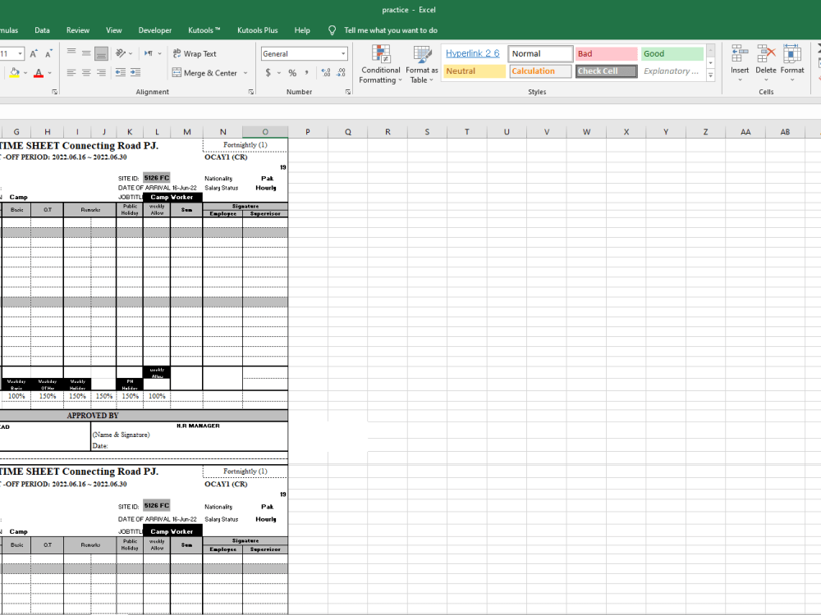Click Tell me what you want to do
Image resolution: width=821 pixels, height=615 pixels.
(391, 30)
